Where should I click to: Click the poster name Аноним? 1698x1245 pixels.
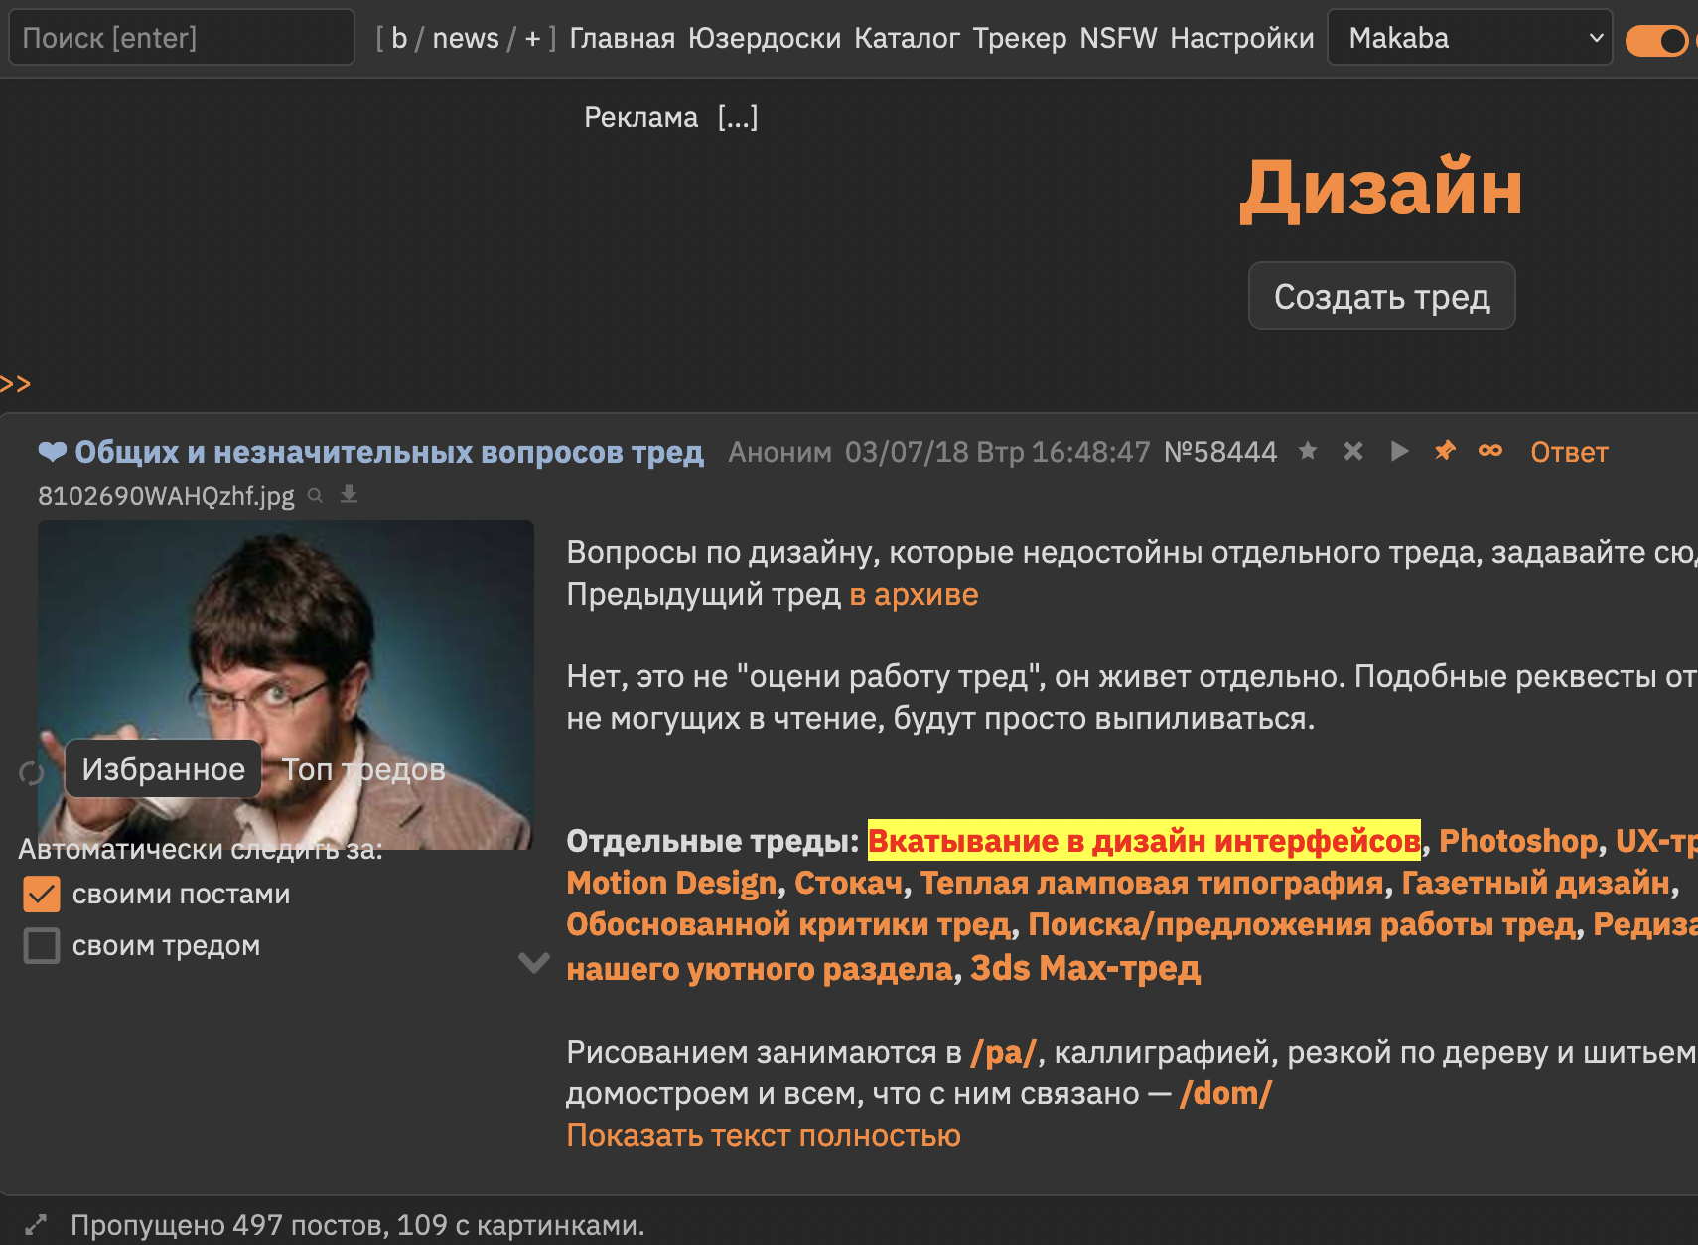[779, 452]
